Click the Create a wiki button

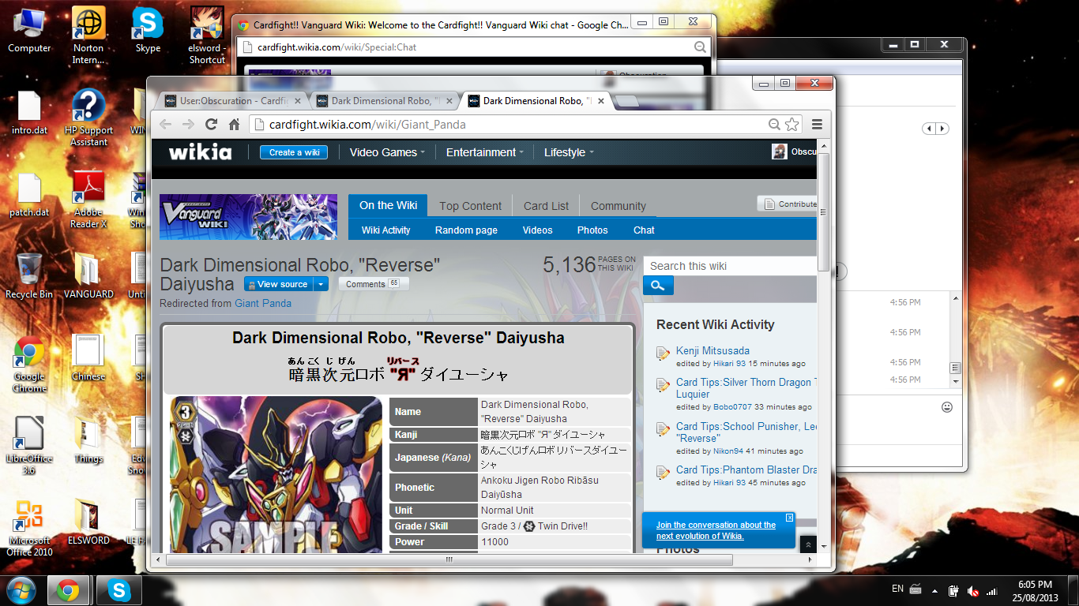294,152
